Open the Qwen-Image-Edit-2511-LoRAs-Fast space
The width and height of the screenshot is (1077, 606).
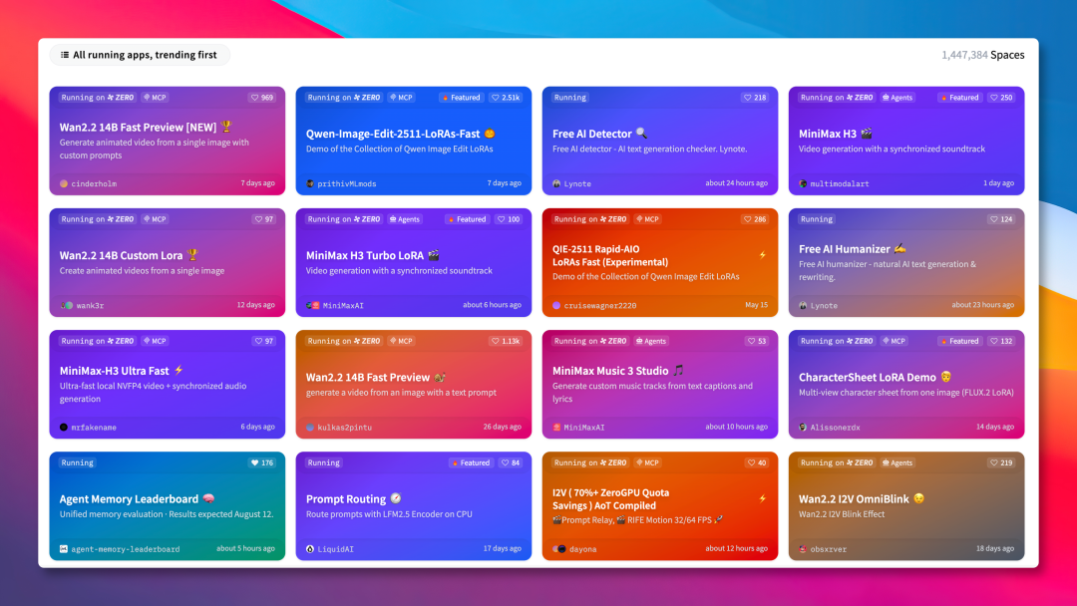click(x=414, y=141)
